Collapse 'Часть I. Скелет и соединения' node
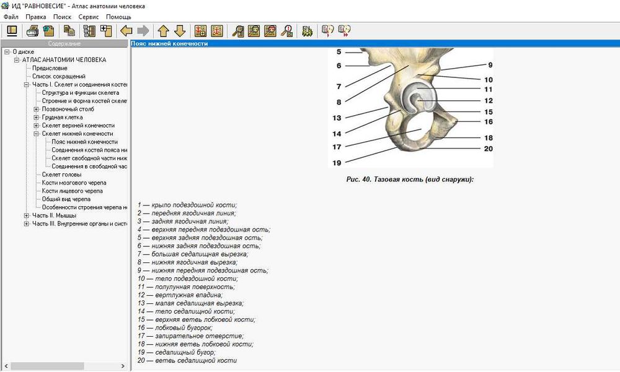Viewport: 620px width, 372px height. tap(27, 85)
